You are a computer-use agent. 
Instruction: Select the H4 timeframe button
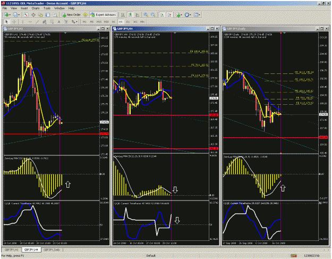tap(121, 22)
